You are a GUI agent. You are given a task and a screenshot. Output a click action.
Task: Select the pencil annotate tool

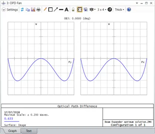click(x=45, y=10)
